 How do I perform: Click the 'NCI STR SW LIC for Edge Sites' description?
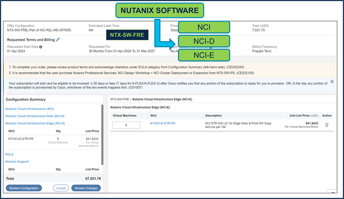238,125
